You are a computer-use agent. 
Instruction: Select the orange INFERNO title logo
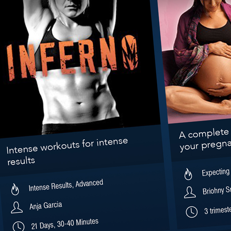click(x=72, y=58)
